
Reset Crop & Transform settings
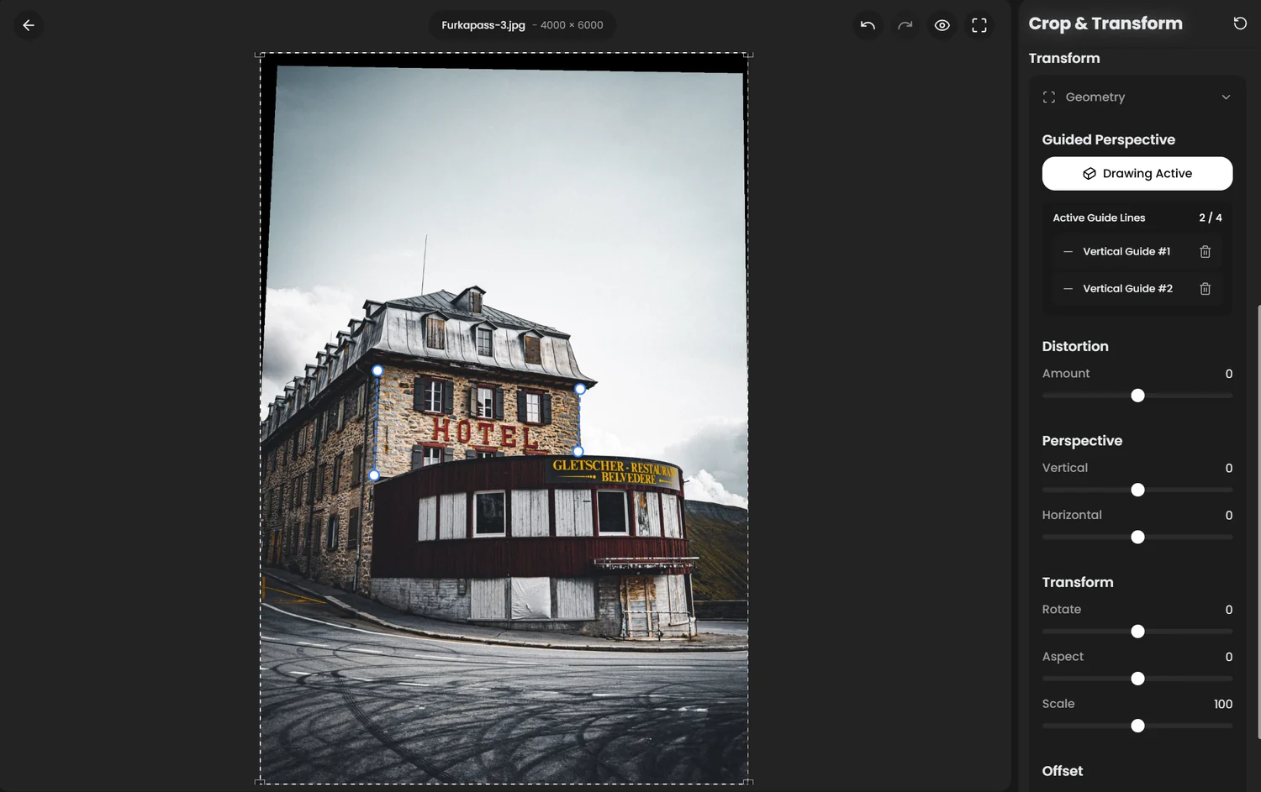click(1240, 24)
